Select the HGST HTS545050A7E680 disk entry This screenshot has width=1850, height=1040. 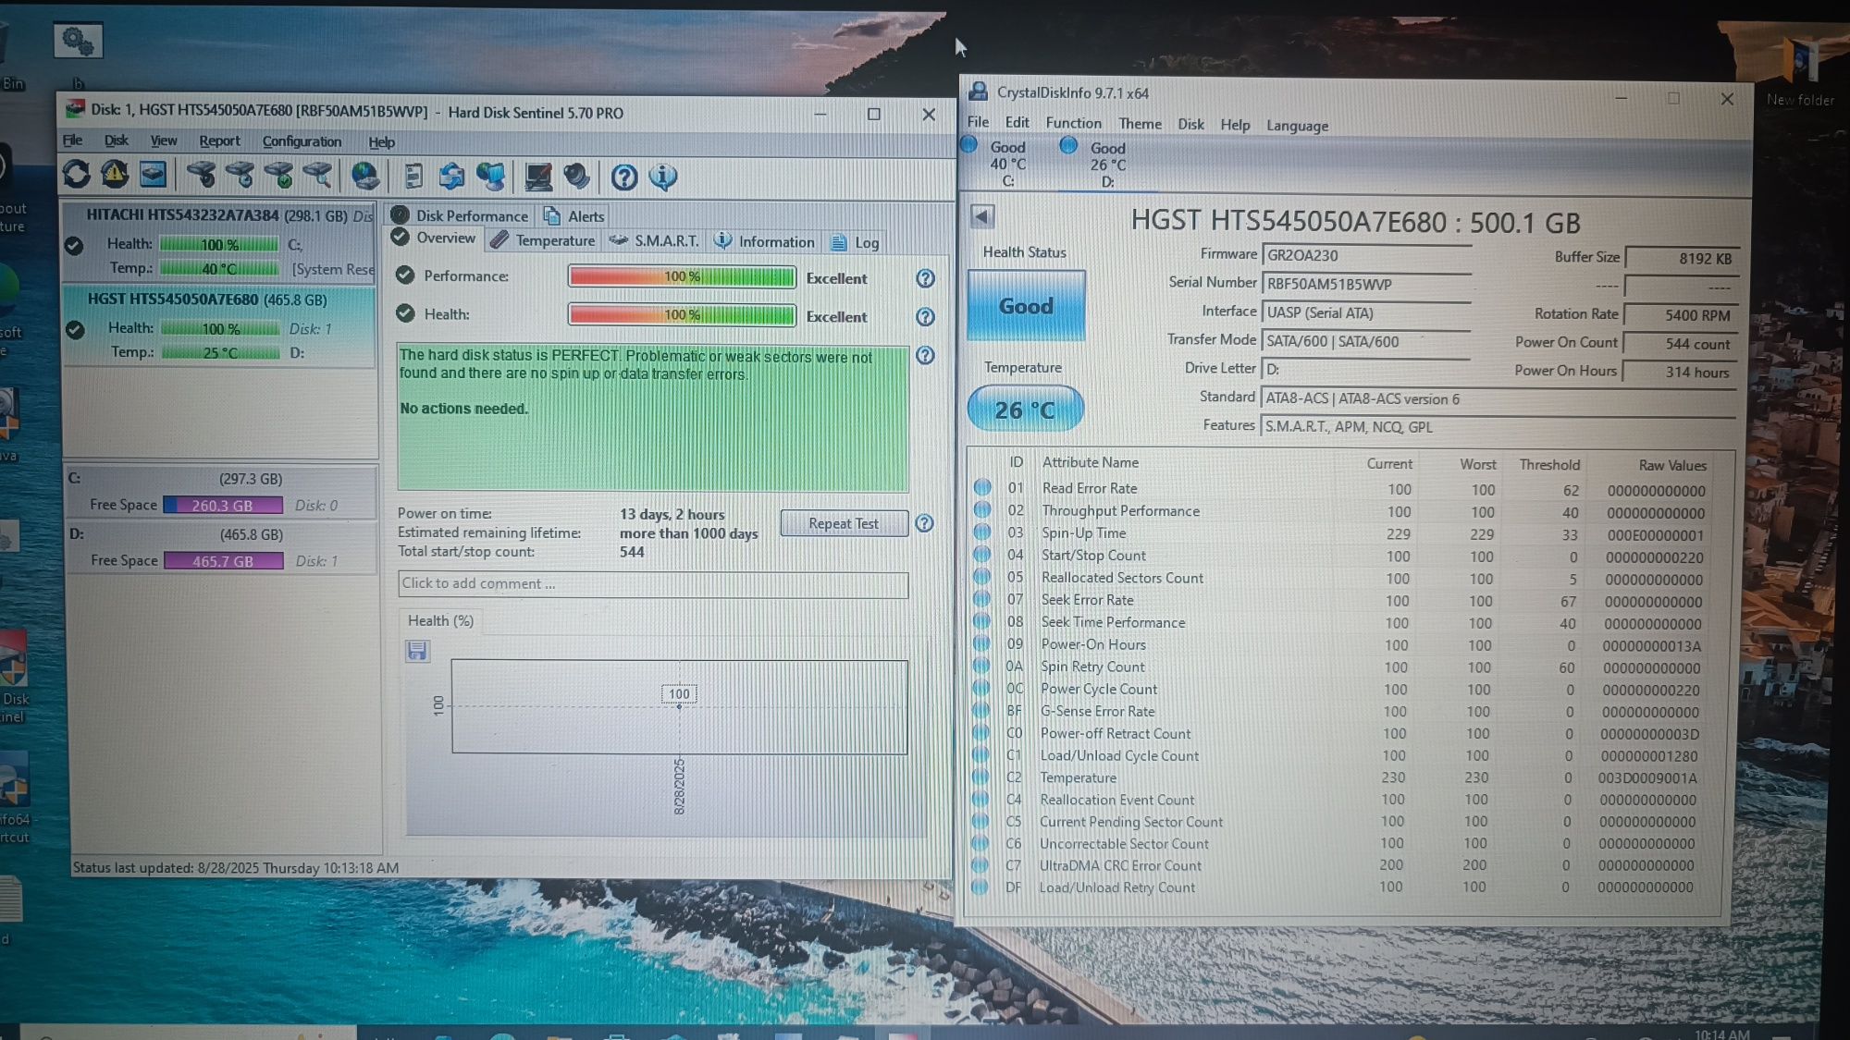220,326
